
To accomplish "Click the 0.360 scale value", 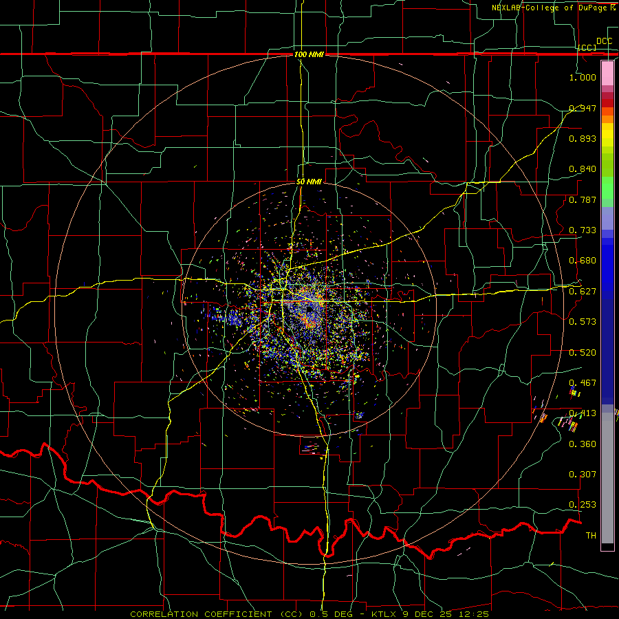I will tap(583, 444).
